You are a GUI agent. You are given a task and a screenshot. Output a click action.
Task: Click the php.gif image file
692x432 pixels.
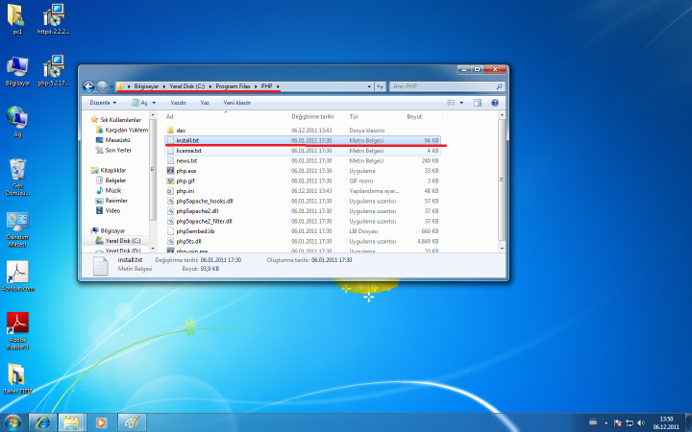[185, 180]
